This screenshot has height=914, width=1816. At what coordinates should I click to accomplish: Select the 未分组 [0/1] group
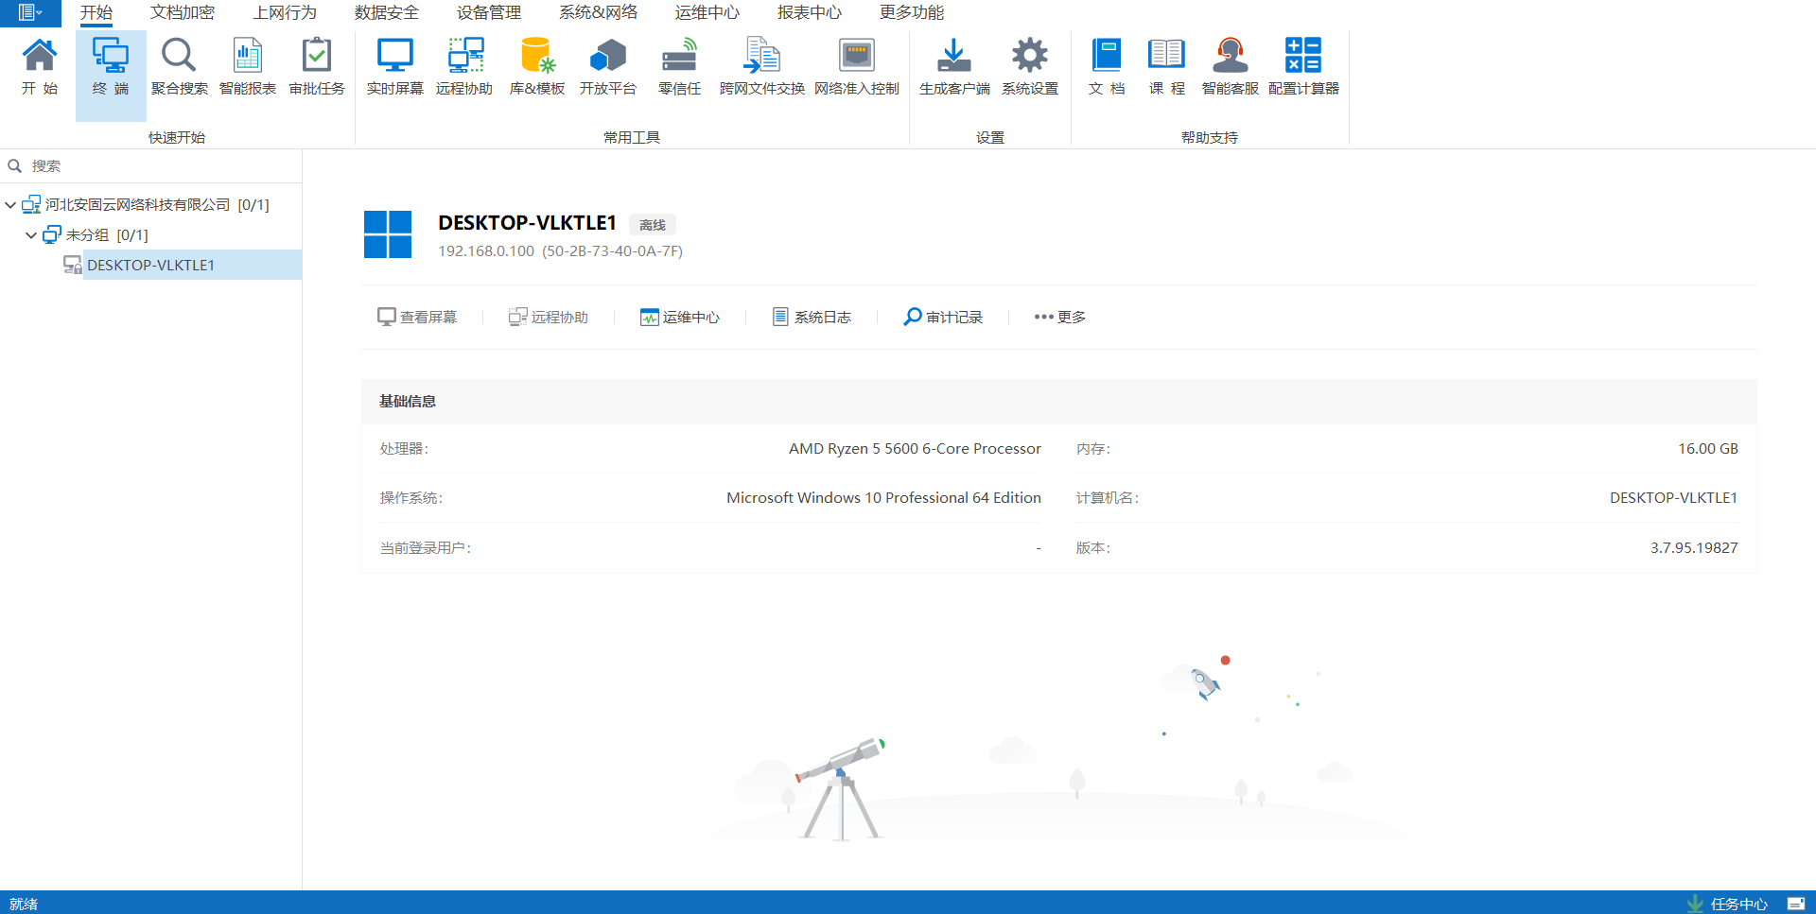[107, 235]
